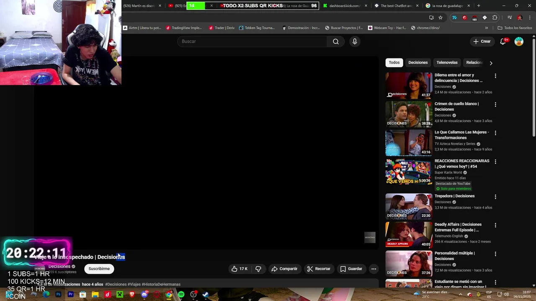
Task: Open options for REACCIONES REACCIONARIAS video
Action: pos(495,161)
